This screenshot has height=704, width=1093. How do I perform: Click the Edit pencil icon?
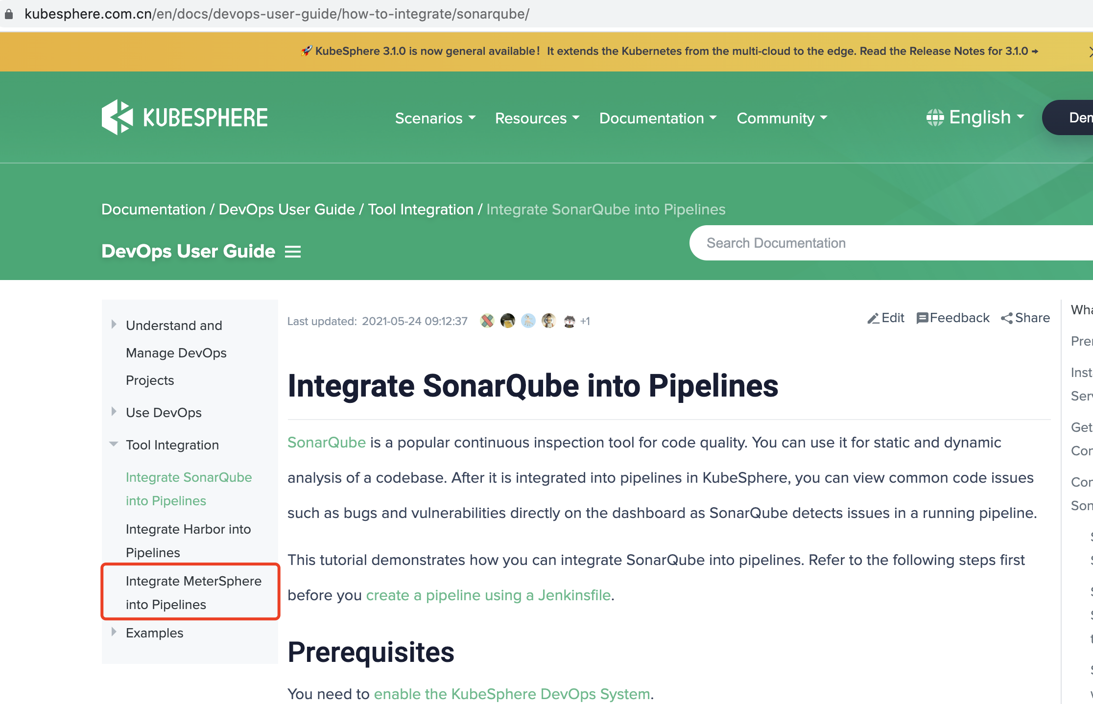tap(873, 319)
